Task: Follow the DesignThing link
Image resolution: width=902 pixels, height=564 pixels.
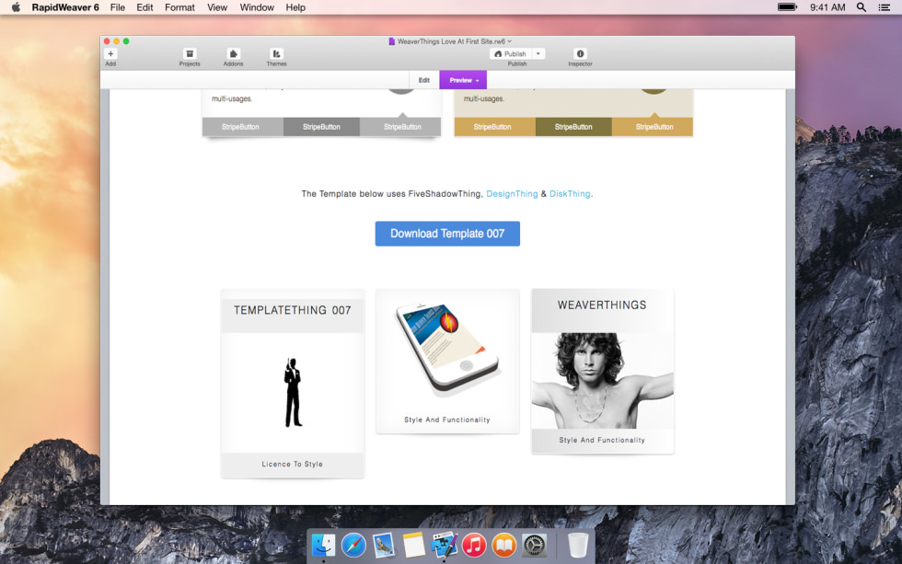Action: point(512,194)
